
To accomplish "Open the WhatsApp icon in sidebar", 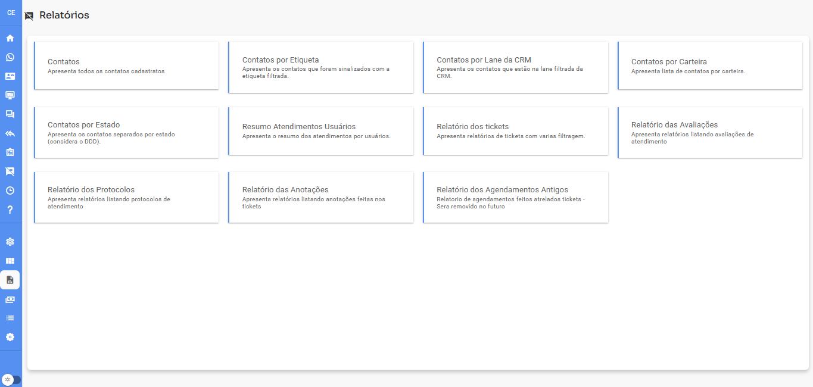I will click(10, 57).
